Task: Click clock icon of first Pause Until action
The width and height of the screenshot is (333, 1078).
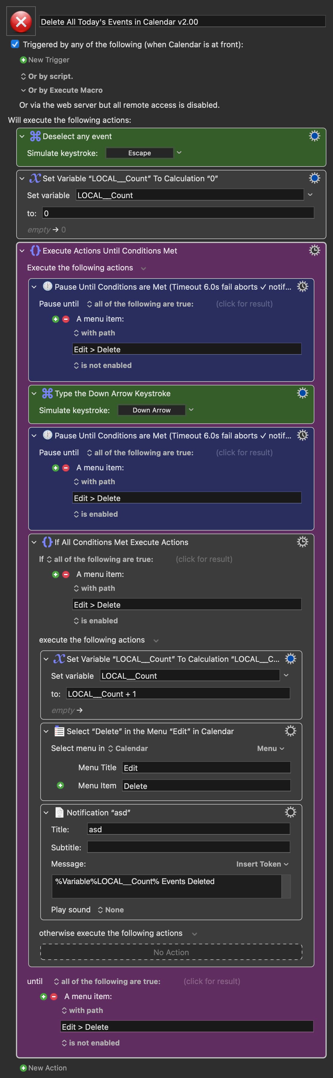Action: coord(47,286)
